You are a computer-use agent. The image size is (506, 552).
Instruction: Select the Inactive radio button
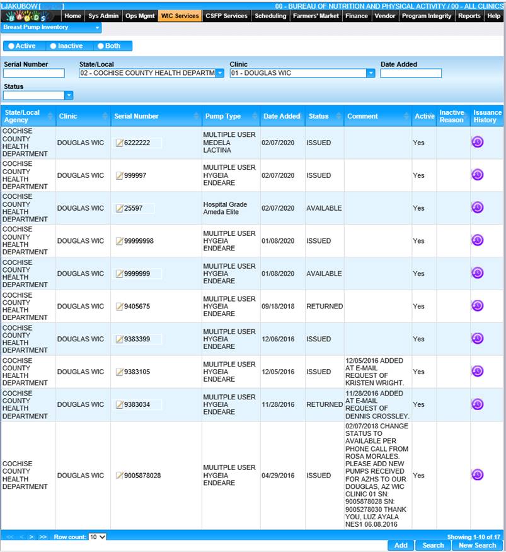click(x=53, y=46)
